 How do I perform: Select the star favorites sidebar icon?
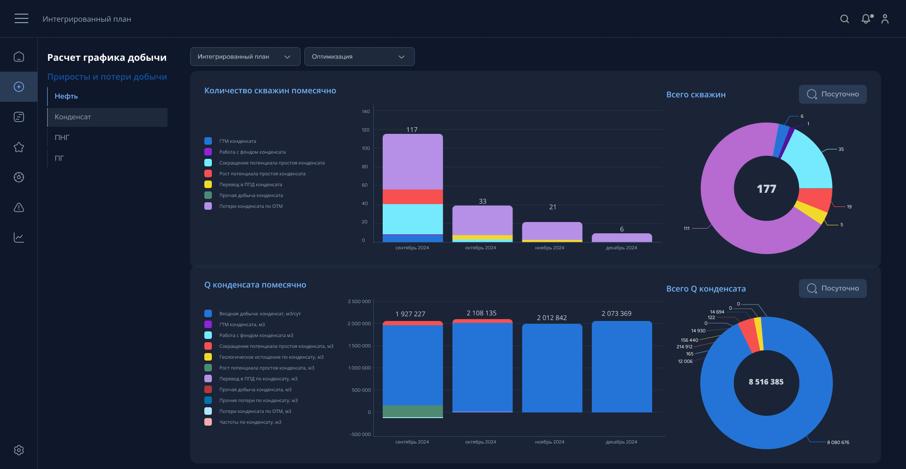click(x=19, y=147)
